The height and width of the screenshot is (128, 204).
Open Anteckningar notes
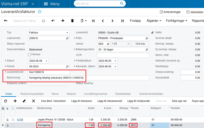pos(170,12)
